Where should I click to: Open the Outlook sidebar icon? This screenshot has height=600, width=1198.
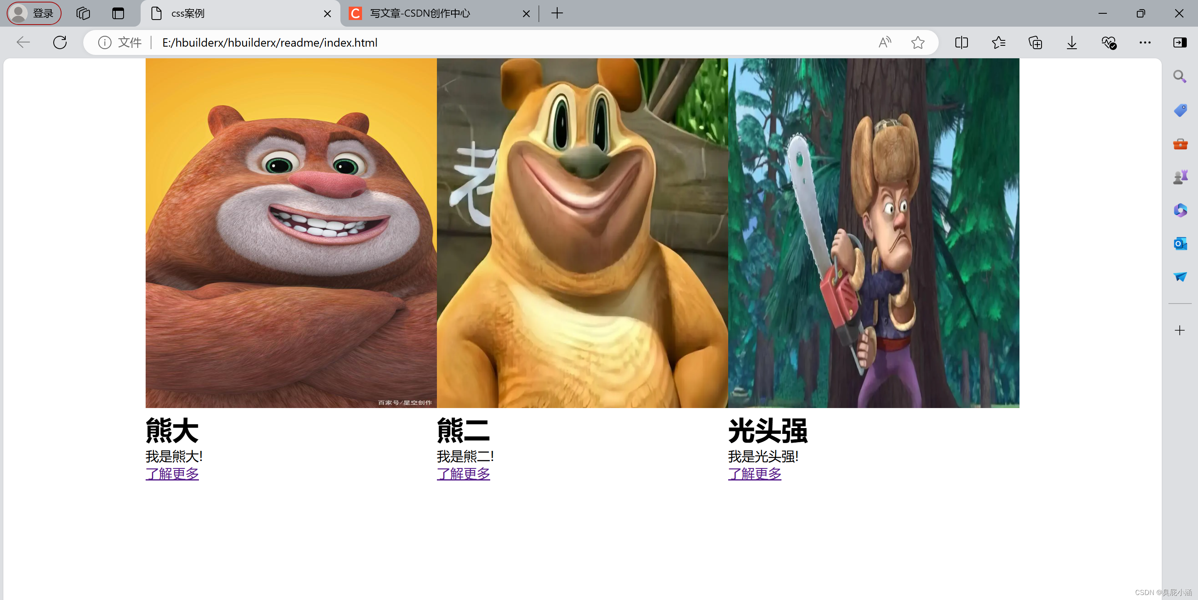point(1179,244)
